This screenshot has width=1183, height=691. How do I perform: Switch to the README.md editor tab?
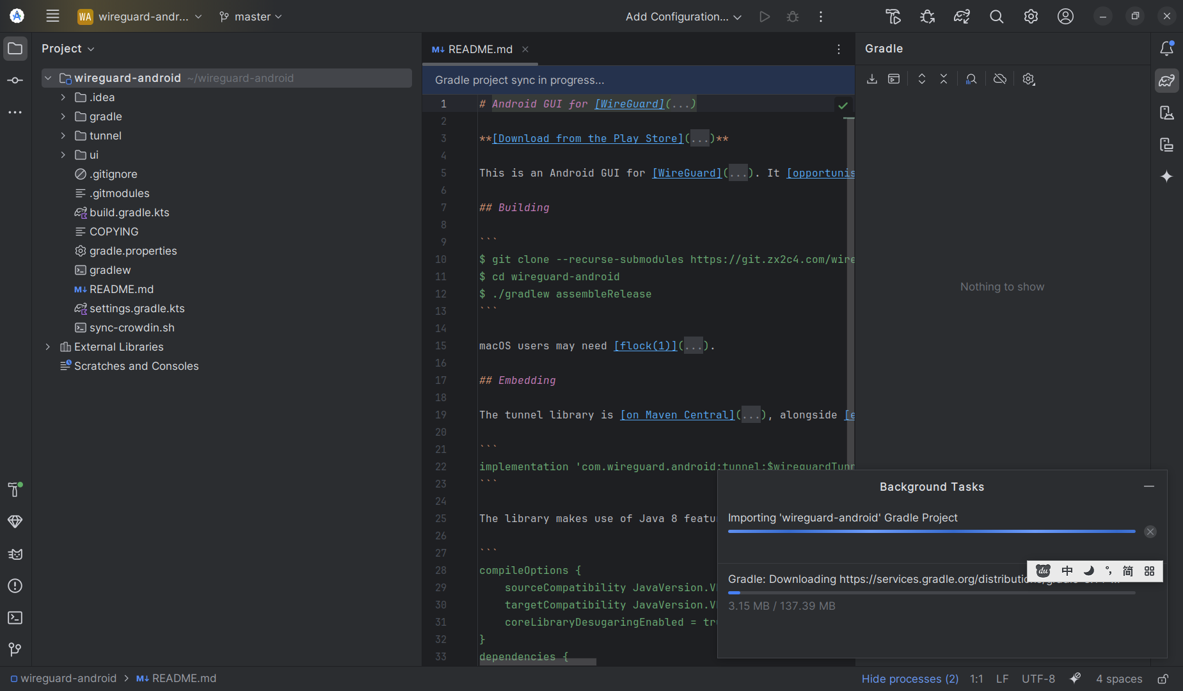pos(480,49)
